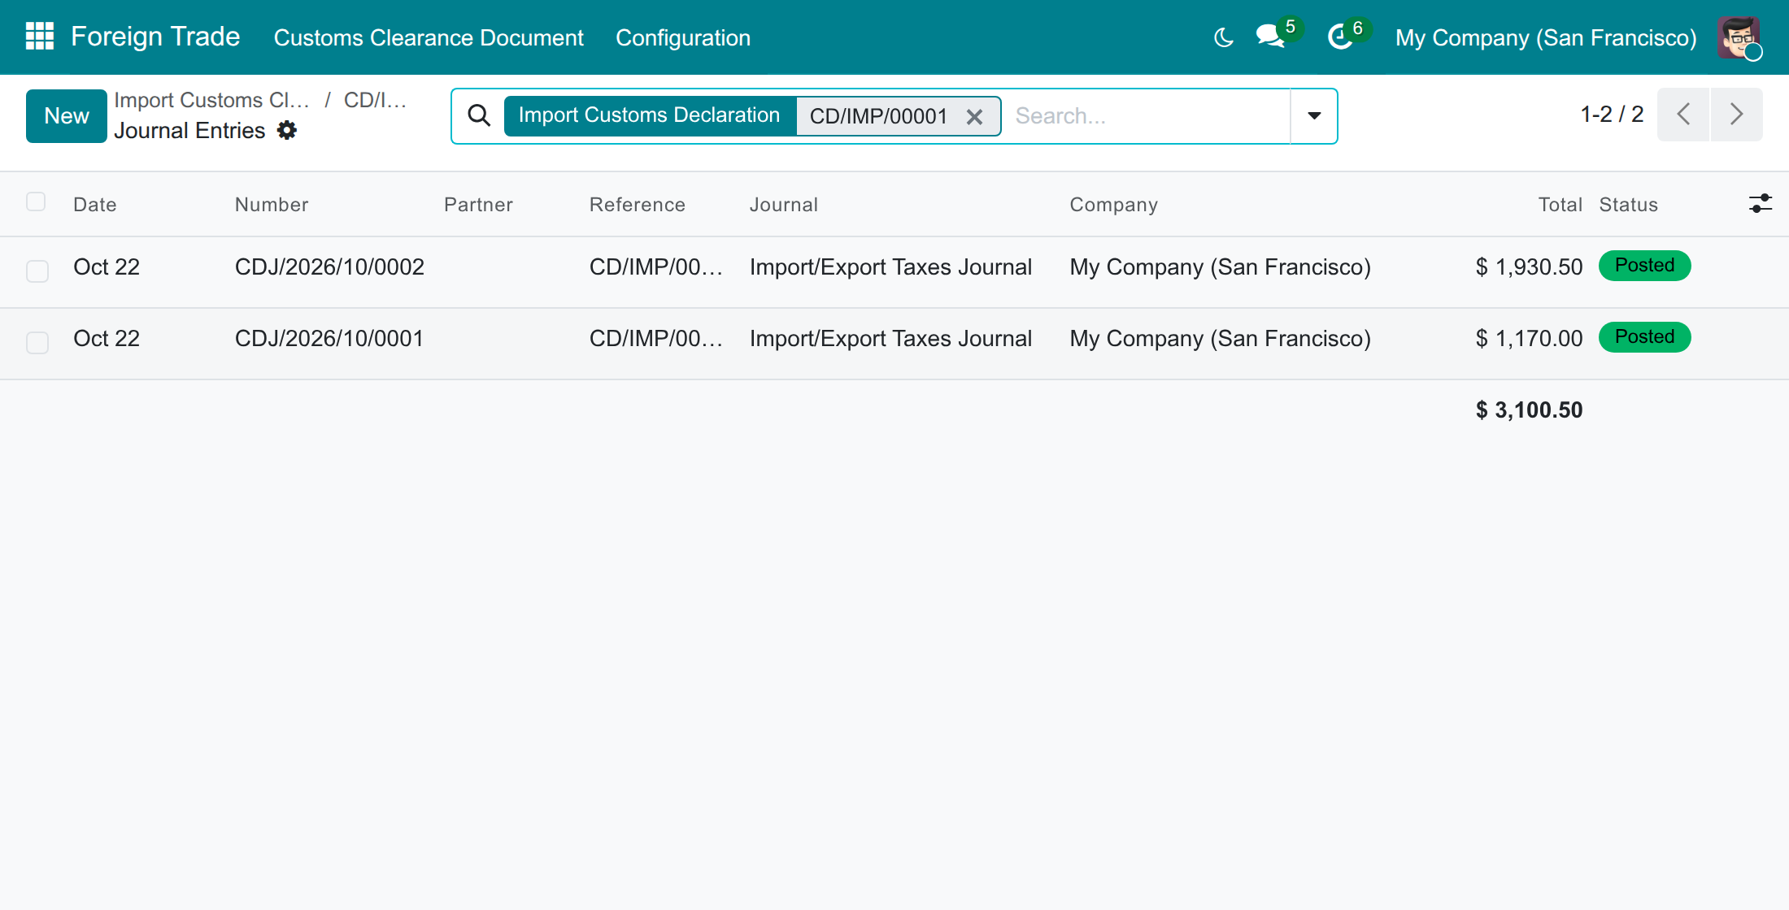Go to next page arrow
Screen dimensions: 1789x910
coord(1736,115)
